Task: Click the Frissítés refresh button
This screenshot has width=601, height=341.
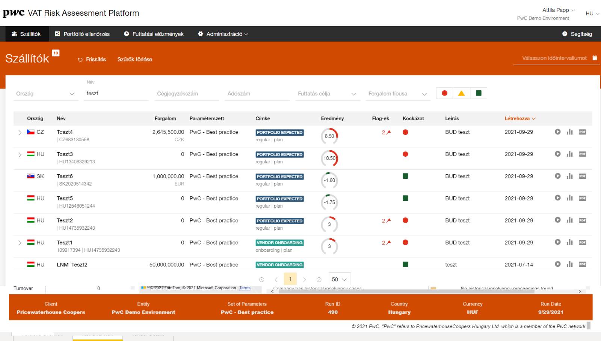Action: 92,59
